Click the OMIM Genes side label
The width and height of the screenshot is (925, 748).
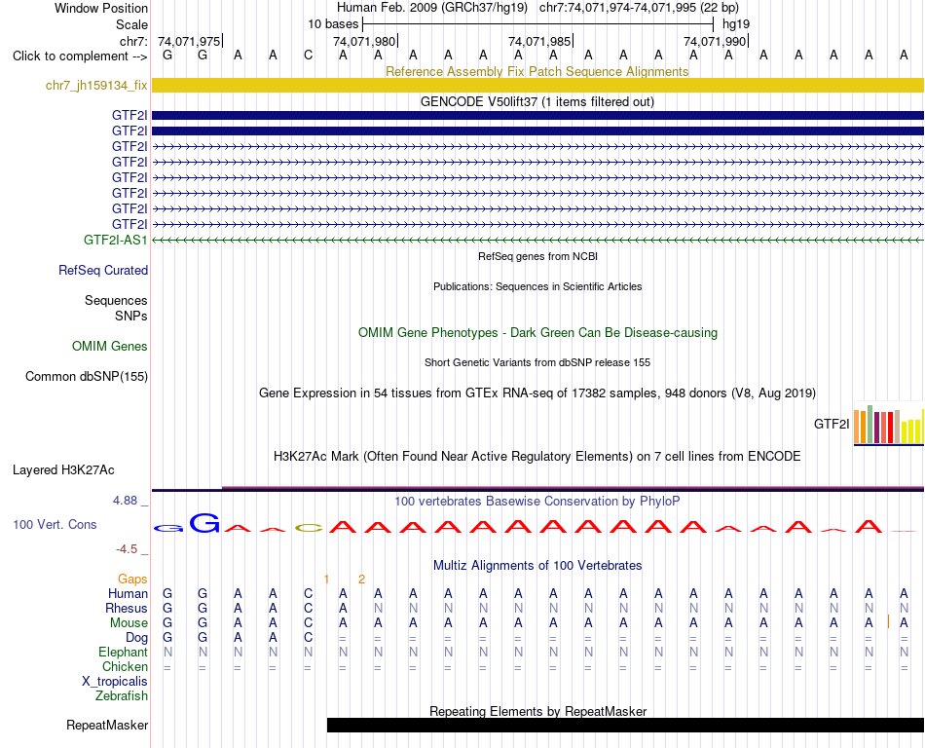click(109, 347)
